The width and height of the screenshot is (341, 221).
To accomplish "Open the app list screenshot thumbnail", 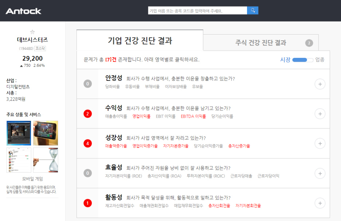I will pyautogui.click(x=19, y=160).
